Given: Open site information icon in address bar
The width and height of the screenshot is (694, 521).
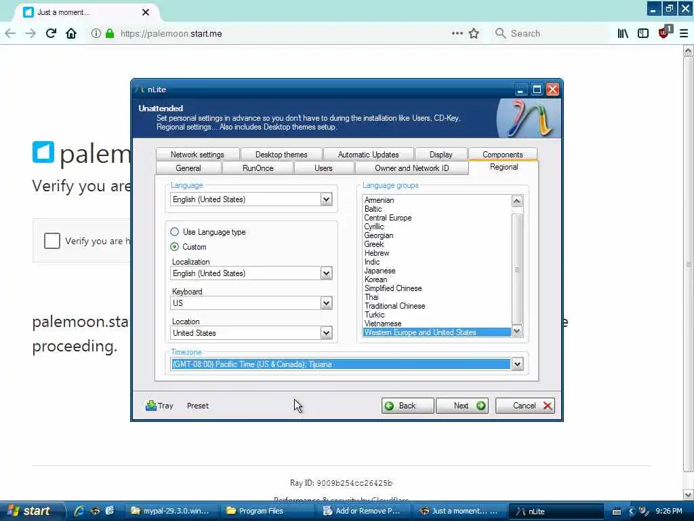Looking at the screenshot, I should tap(96, 33).
